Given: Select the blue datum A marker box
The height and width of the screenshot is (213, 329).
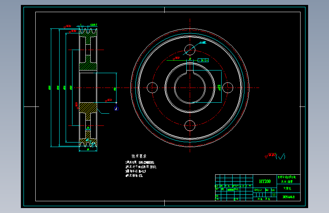Looking at the screenshot, I should [116, 109].
